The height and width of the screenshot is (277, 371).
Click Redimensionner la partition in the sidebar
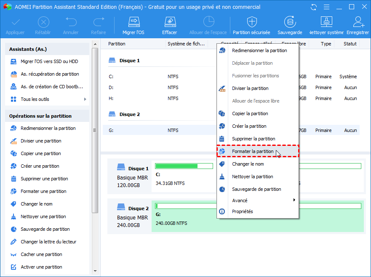(47, 128)
